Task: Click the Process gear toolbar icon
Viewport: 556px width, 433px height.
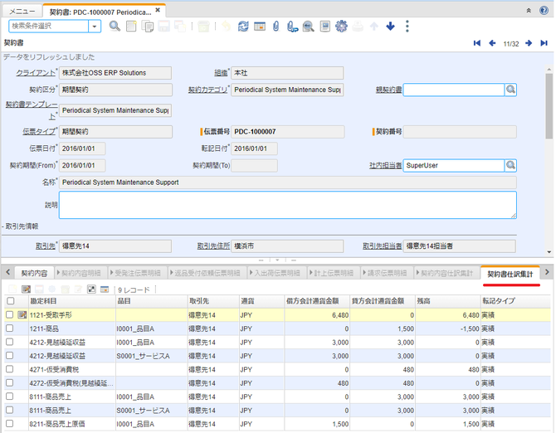Action: point(341,27)
